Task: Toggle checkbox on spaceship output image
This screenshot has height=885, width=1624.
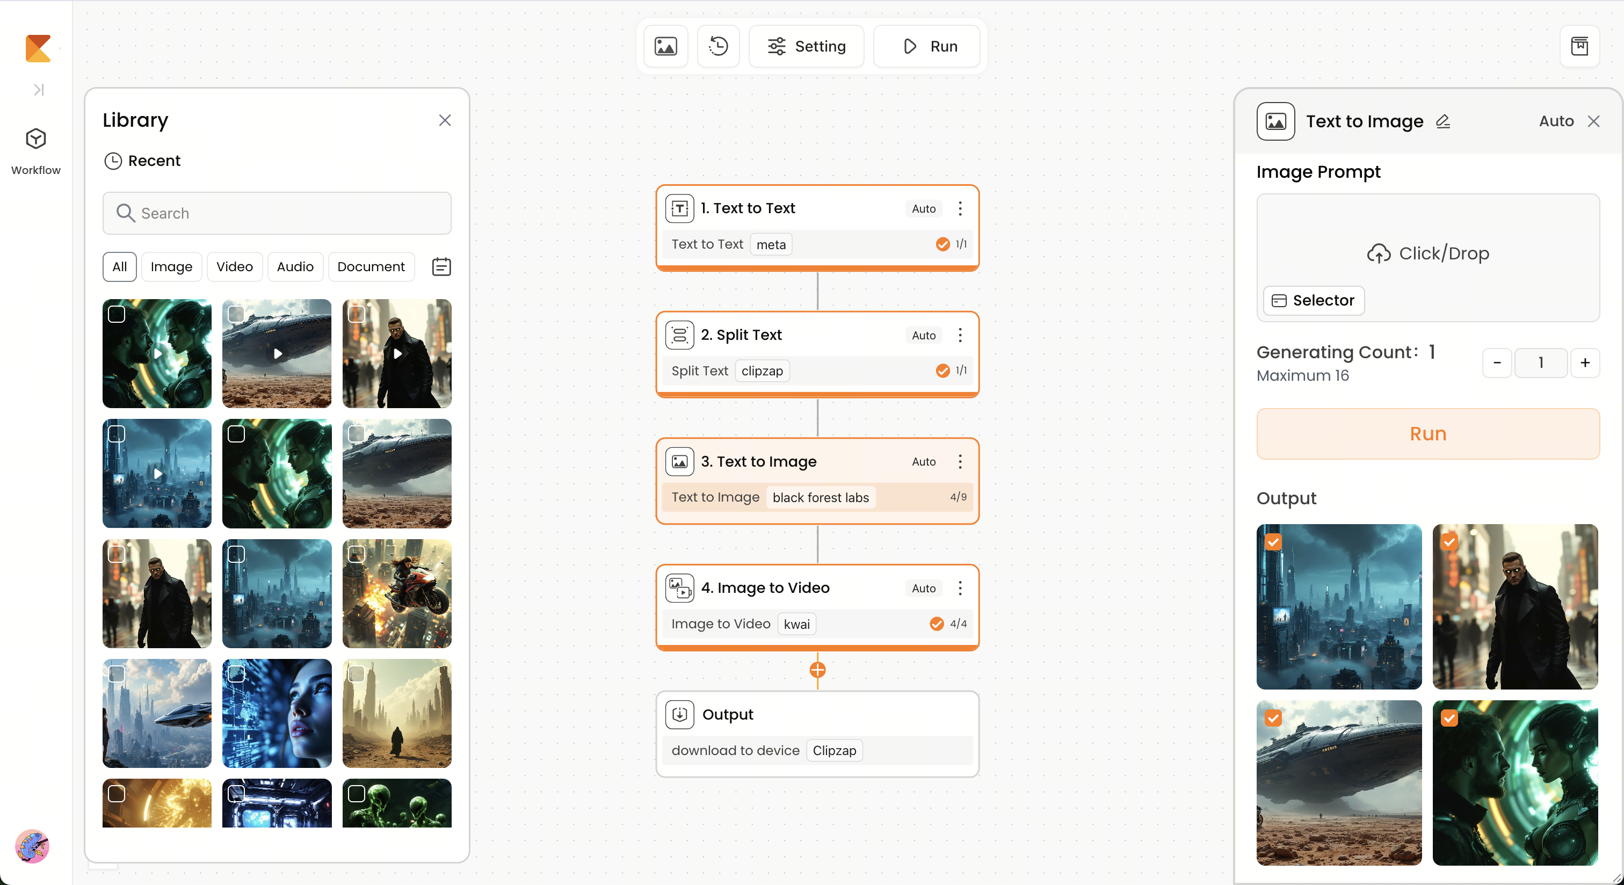Action: (1273, 718)
